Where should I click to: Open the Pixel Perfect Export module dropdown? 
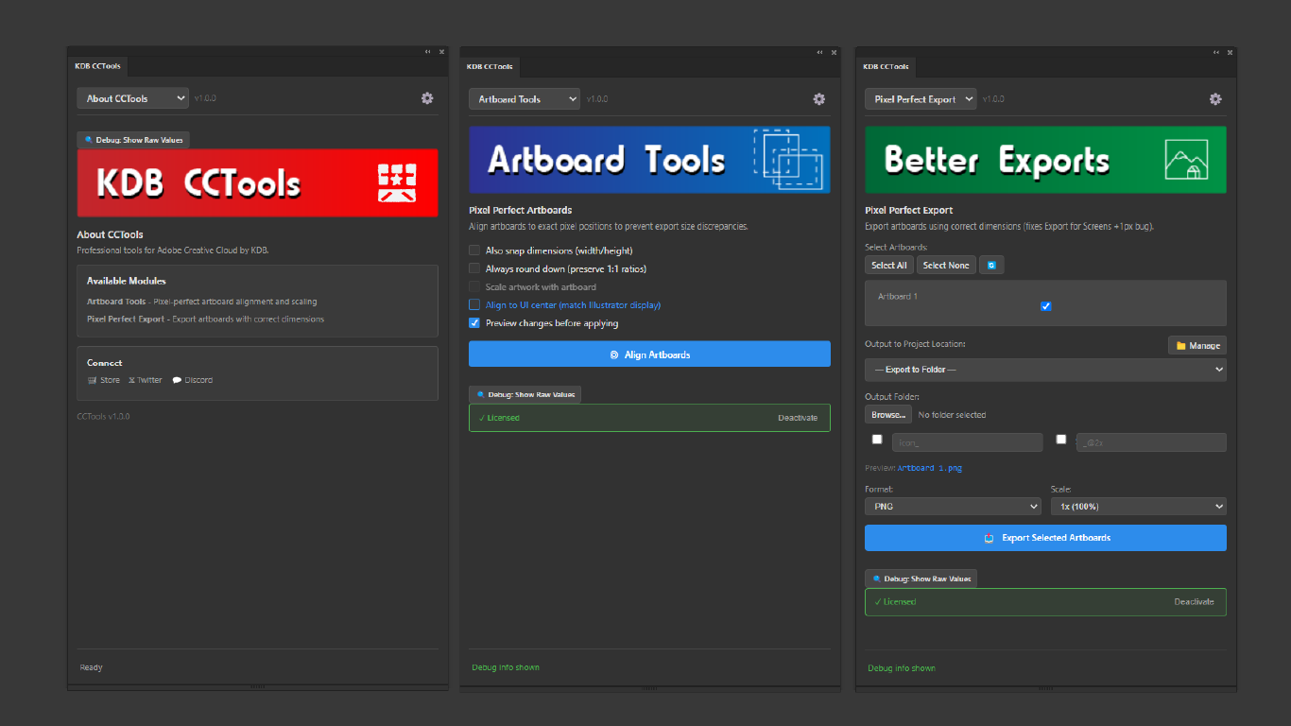921,99
